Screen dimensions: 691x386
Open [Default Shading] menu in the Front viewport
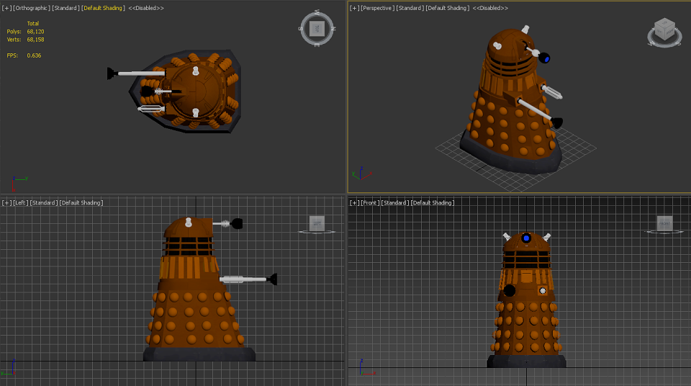tap(433, 202)
